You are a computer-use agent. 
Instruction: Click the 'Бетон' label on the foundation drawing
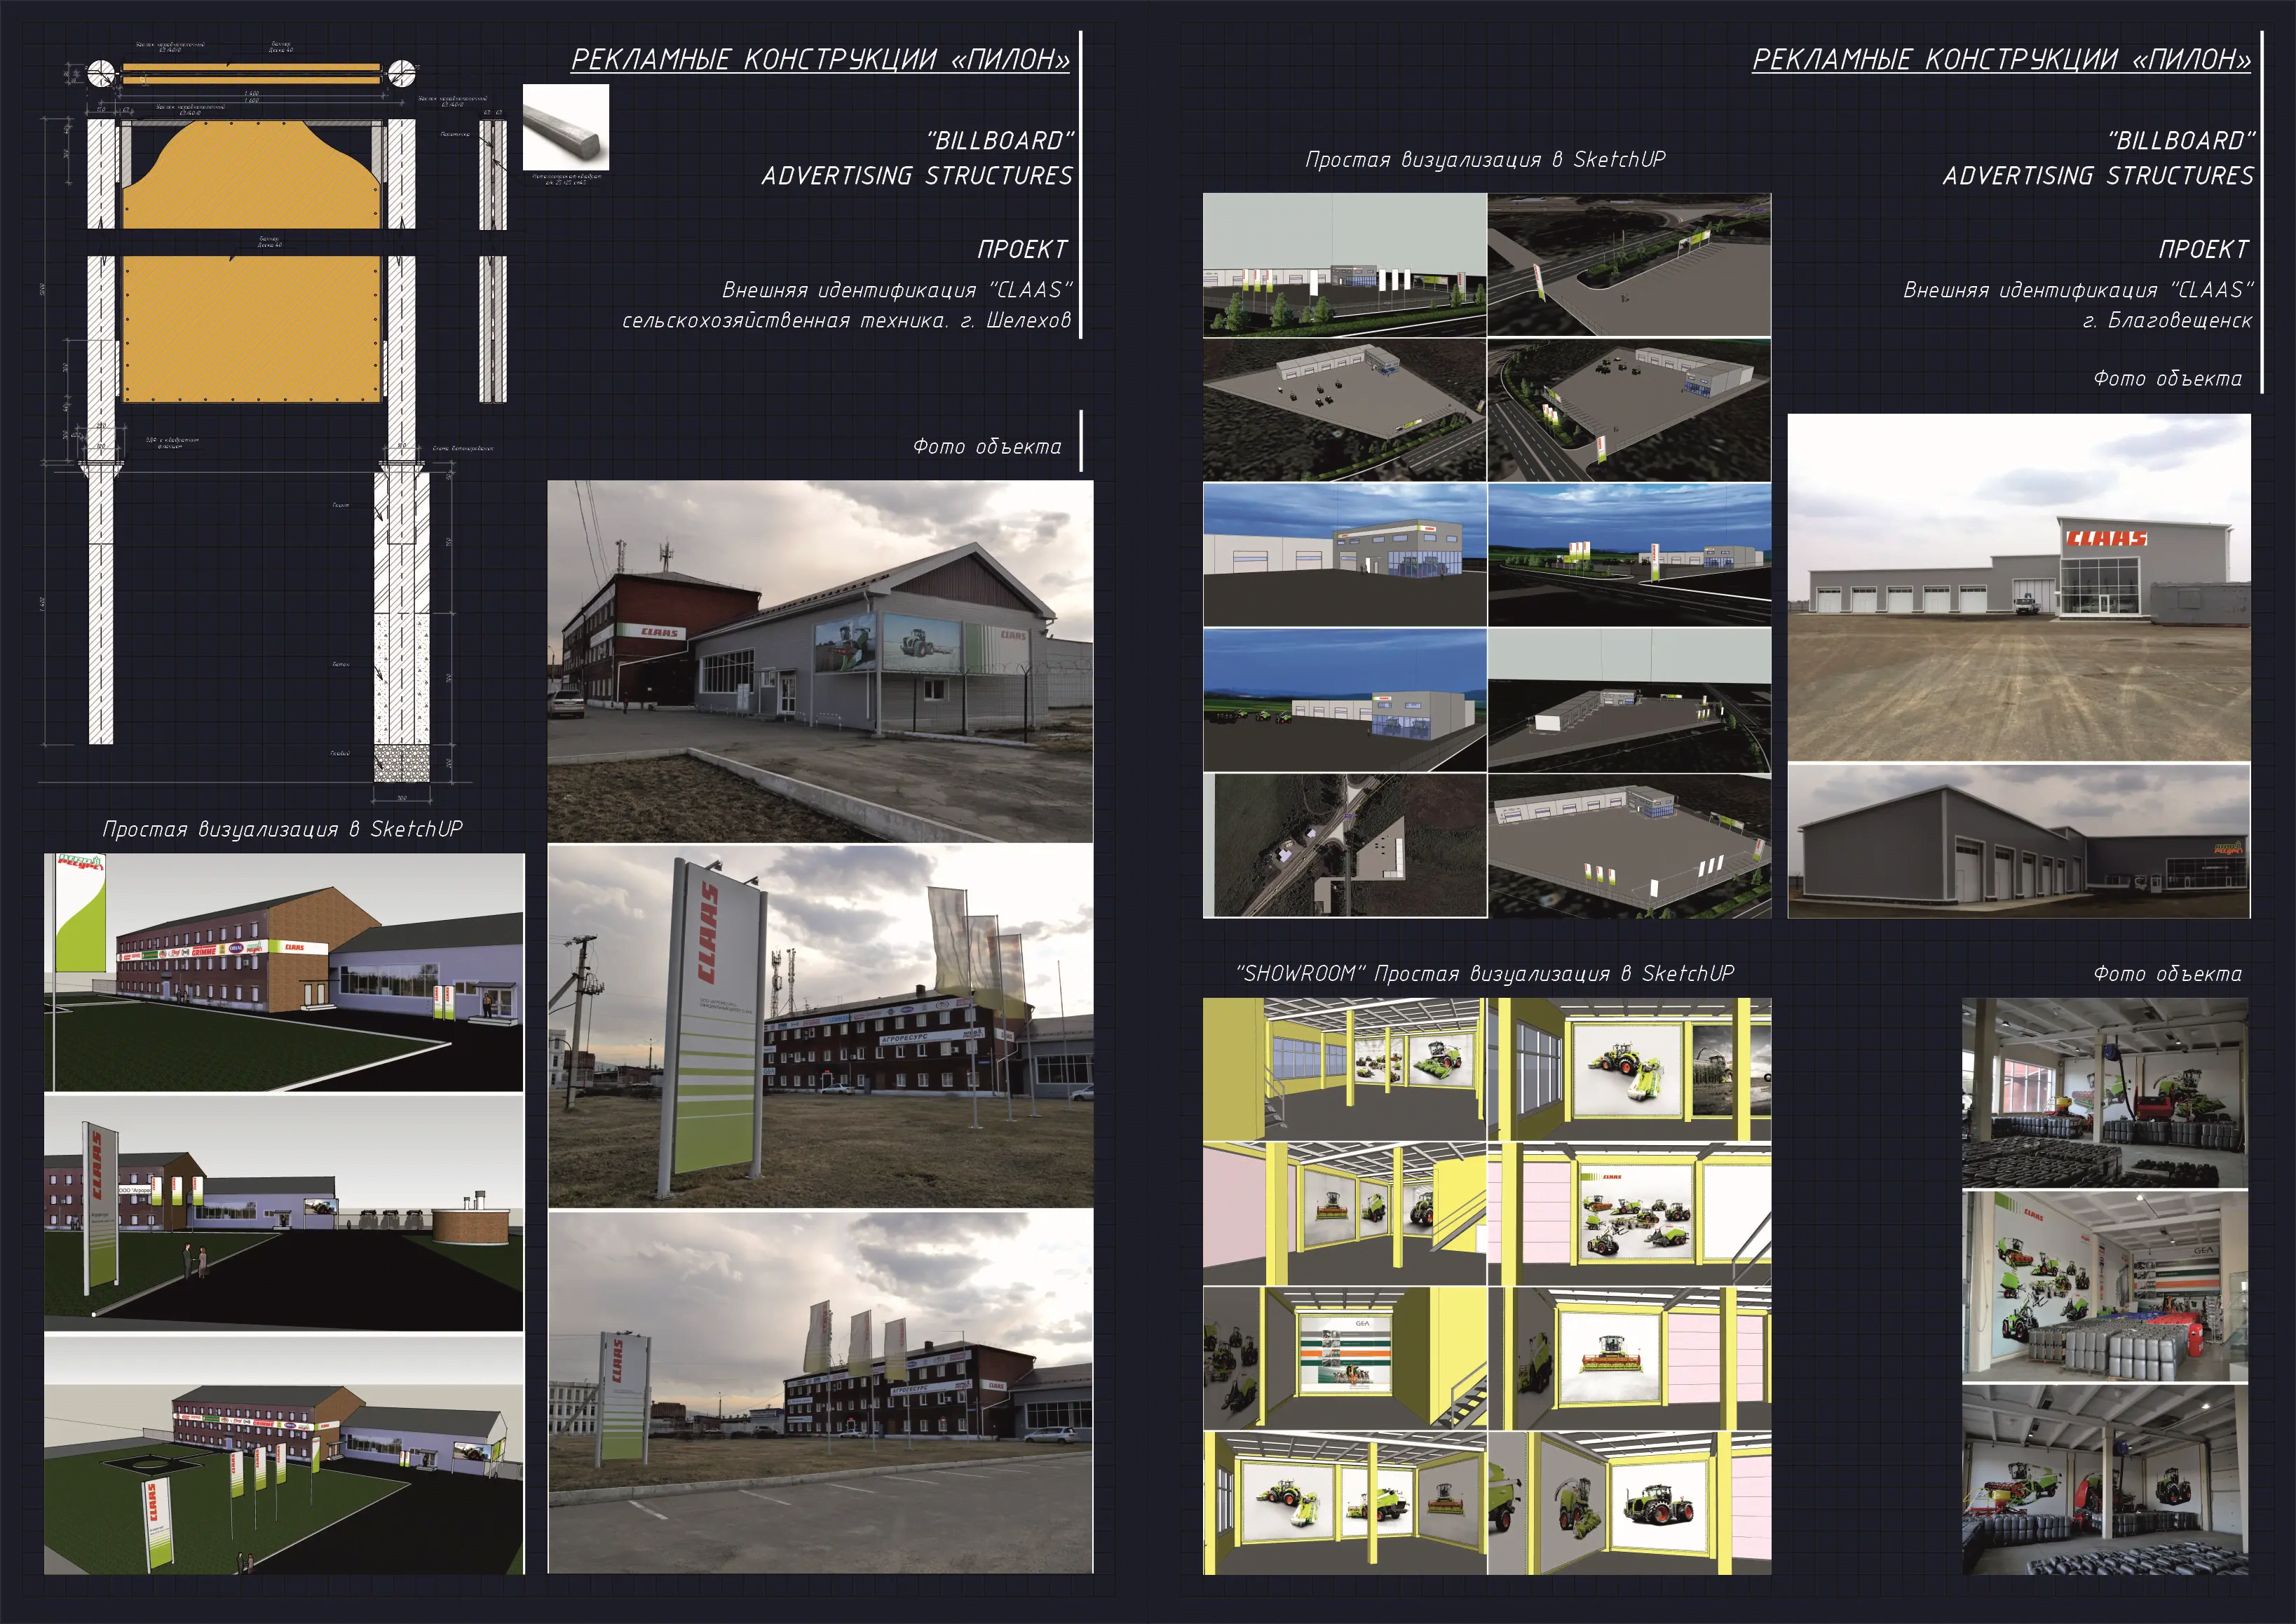(341, 664)
